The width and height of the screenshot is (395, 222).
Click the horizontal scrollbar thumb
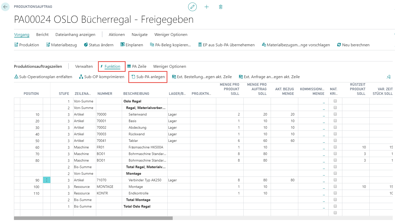93,218
